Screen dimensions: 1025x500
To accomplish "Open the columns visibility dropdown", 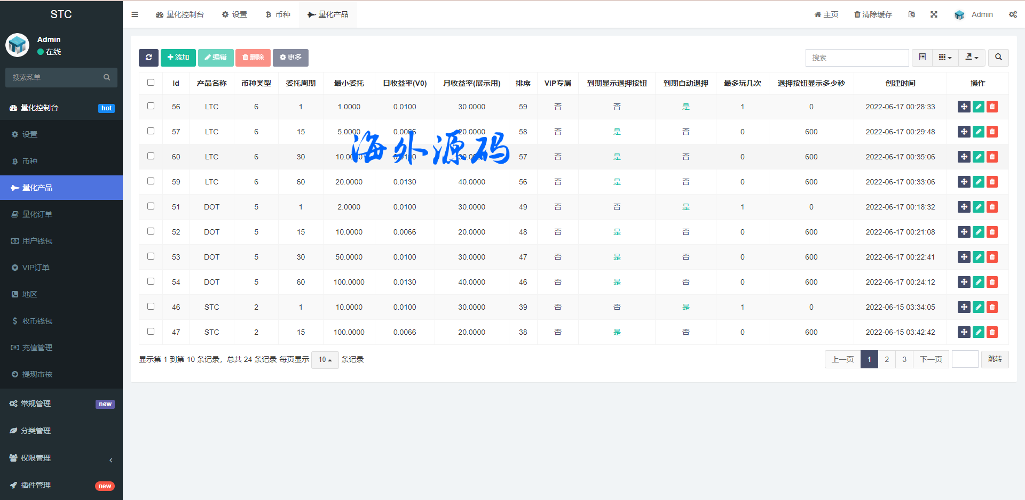I will 945,58.
